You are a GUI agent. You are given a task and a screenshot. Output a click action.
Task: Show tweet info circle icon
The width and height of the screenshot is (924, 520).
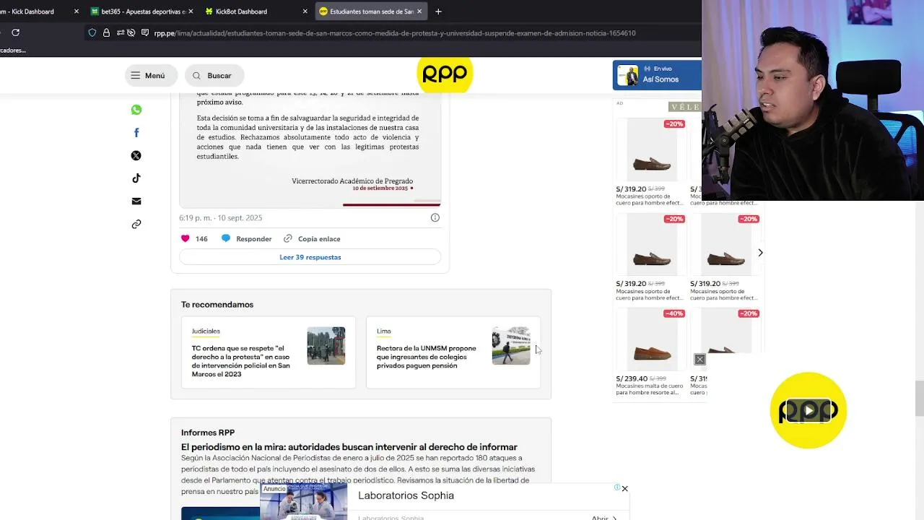(435, 217)
